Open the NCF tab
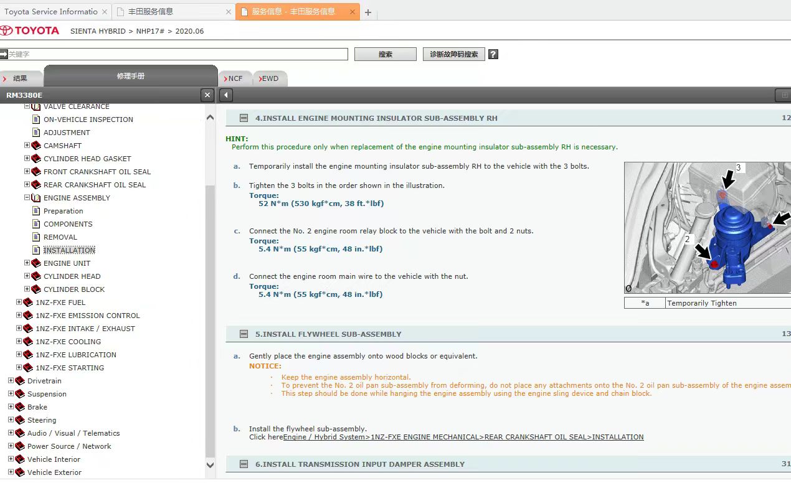791x483 pixels. point(235,78)
